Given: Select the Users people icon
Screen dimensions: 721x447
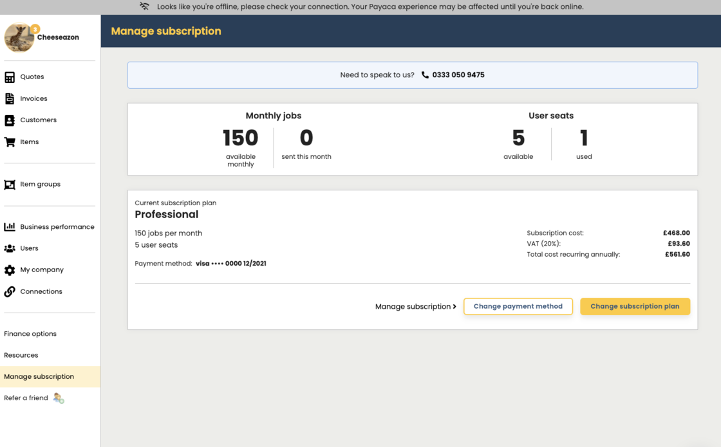Looking at the screenshot, I should (x=10, y=248).
